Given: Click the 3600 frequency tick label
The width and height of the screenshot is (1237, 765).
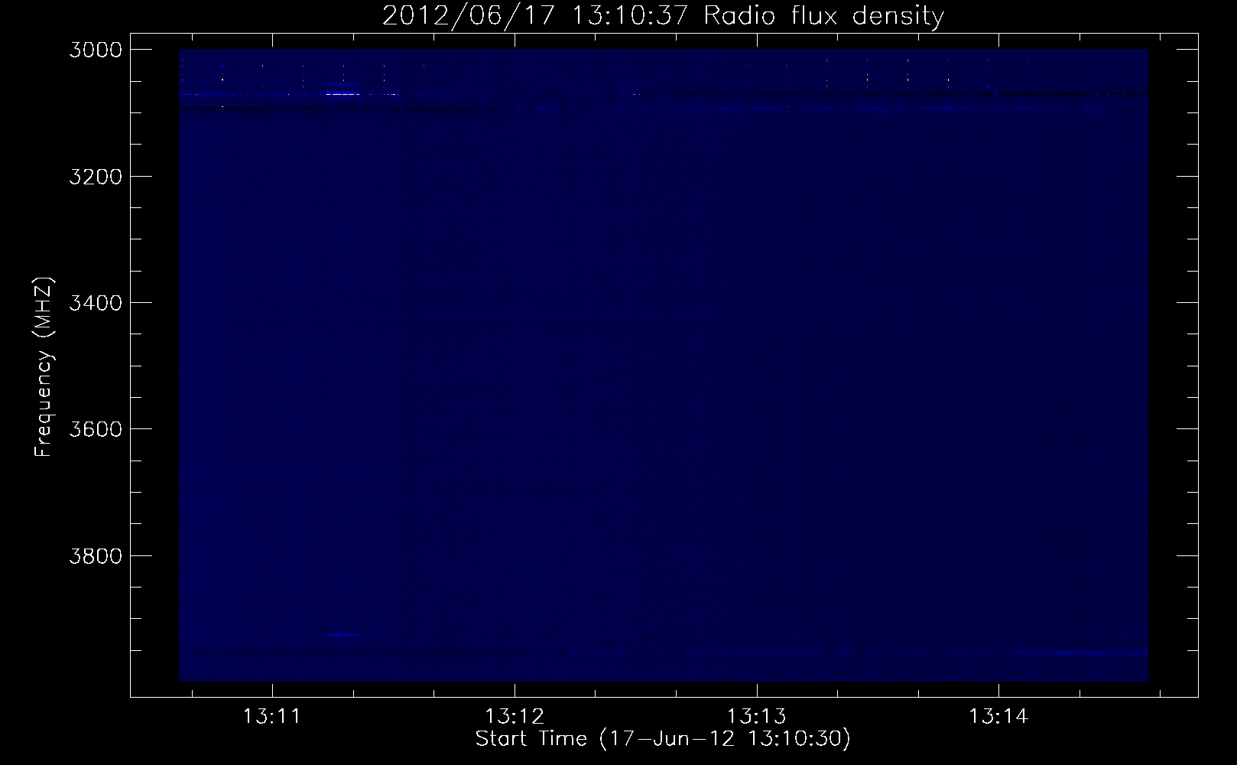Looking at the screenshot, I should pos(96,428).
